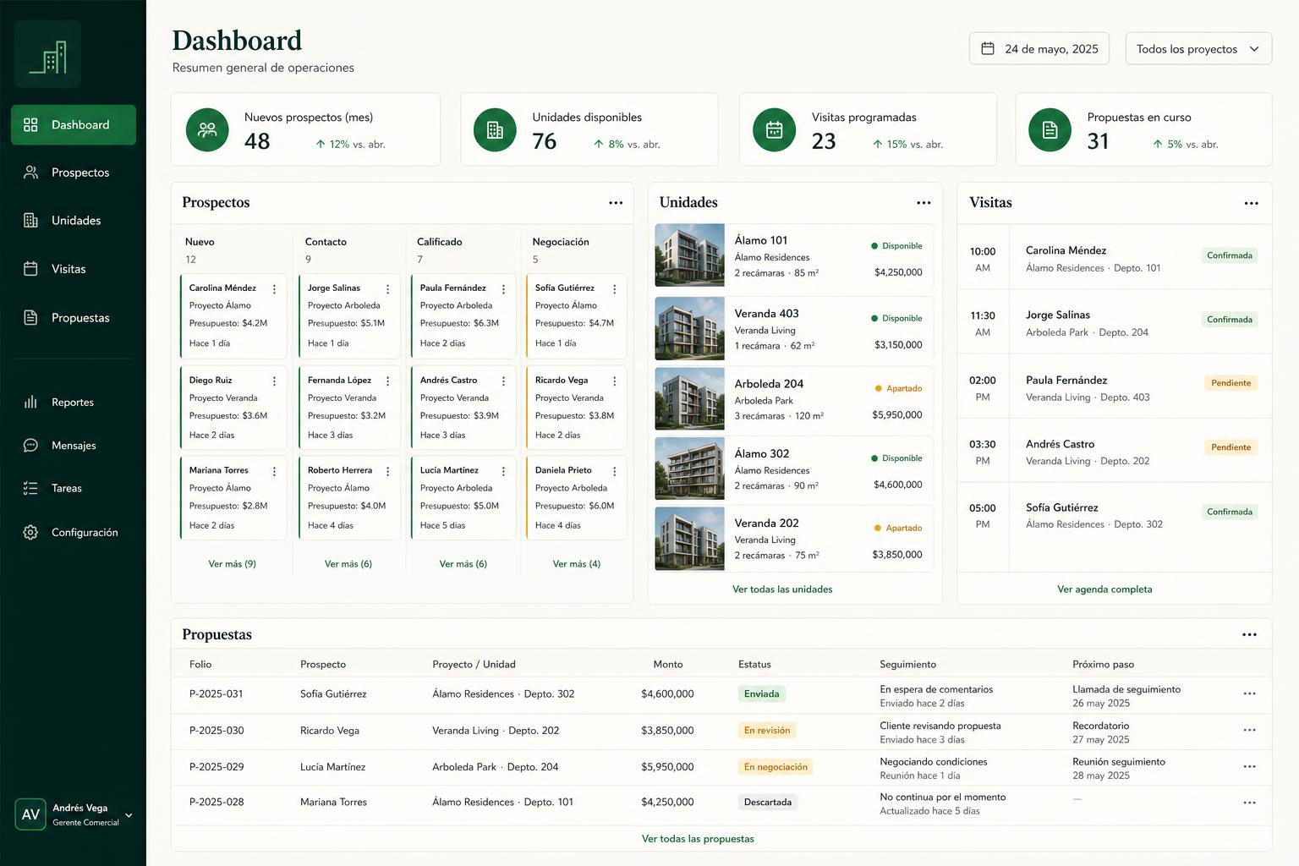
Task: Click the Propuestas en curso document icon
Action: (x=1050, y=130)
